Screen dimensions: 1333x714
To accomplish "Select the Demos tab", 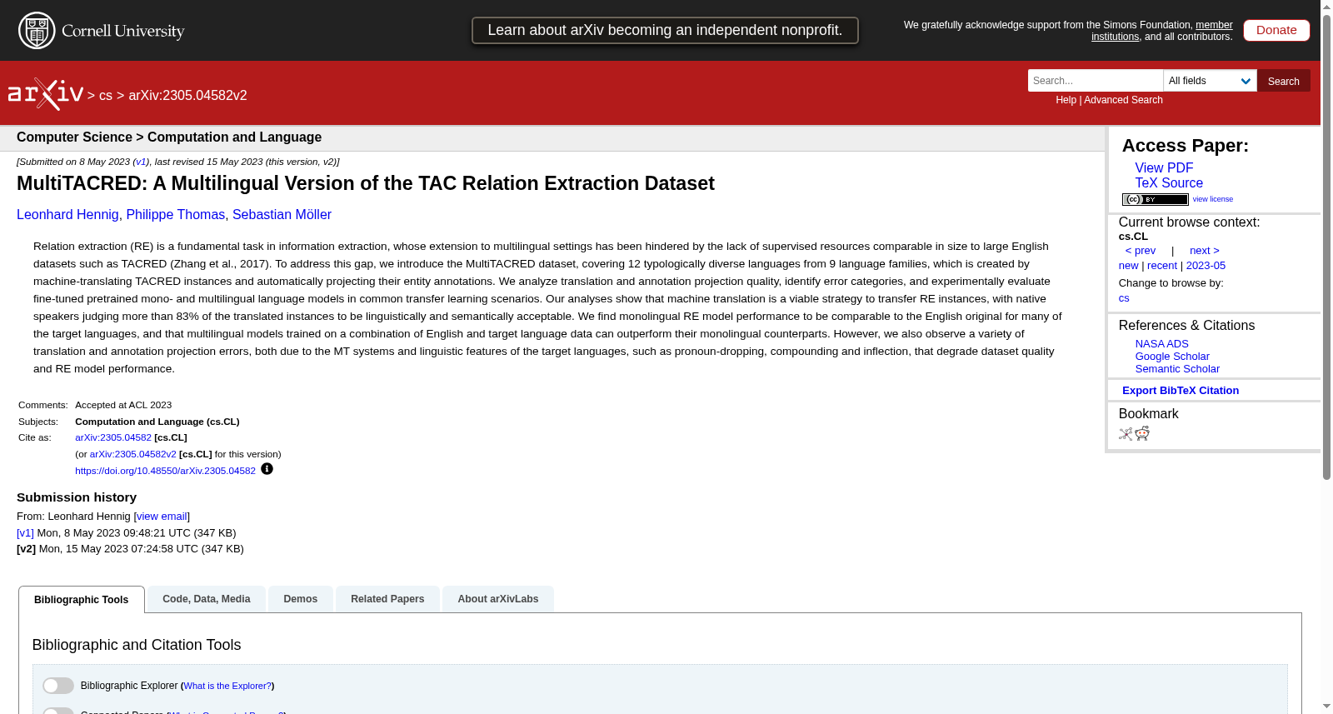I will tap(301, 599).
